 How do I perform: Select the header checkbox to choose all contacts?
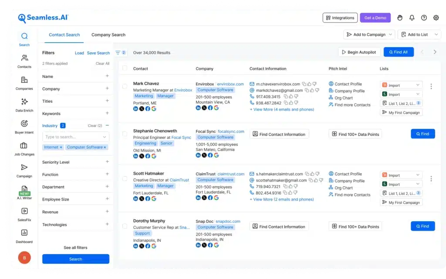pyautogui.click(x=125, y=68)
